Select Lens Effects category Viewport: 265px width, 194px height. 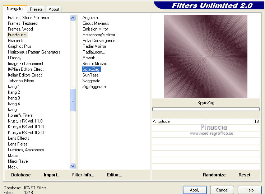[19, 138]
